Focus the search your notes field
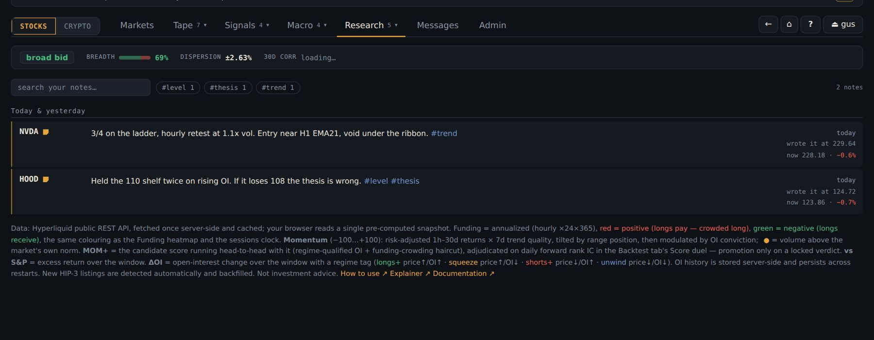 click(81, 87)
